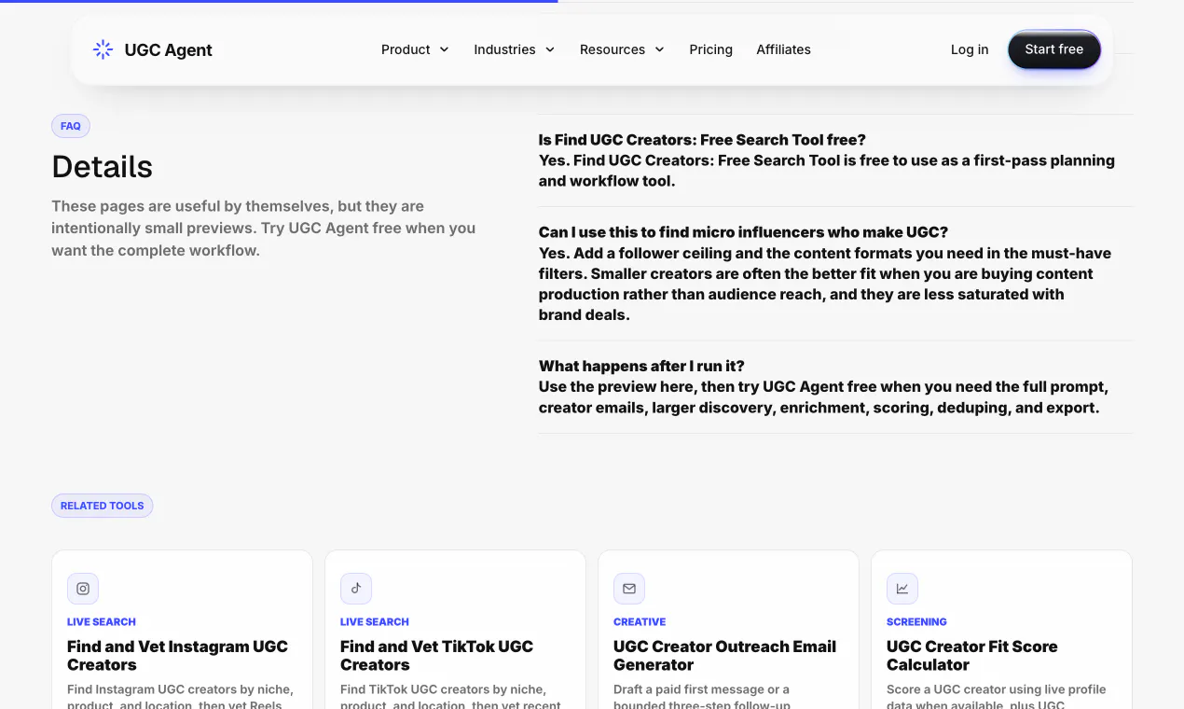Click the FAQ badge label

(x=71, y=126)
